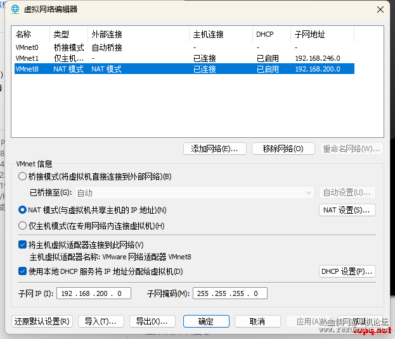Click the 添加网络(E)... button
Viewport: 395px width, 339px height.
[215, 149]
